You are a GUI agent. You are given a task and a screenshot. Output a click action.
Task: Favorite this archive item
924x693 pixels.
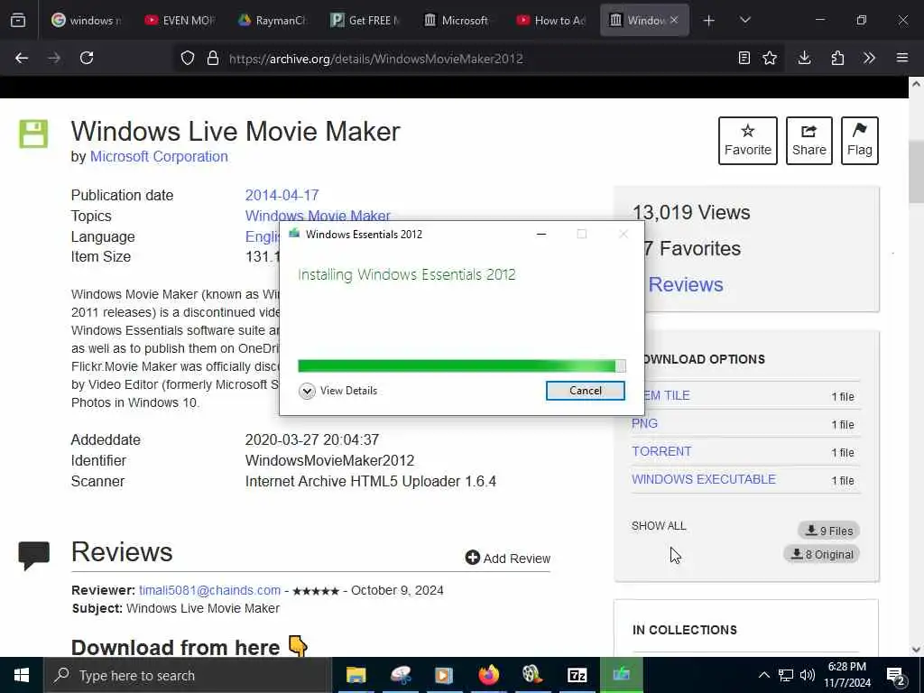[x=748, y=141]
